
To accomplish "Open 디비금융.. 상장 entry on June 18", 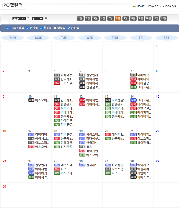I will [x=68, y=135].
